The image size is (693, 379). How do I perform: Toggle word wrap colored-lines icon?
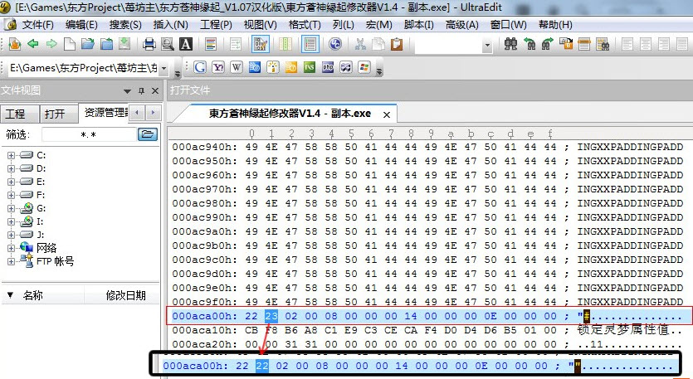click(211, 44)
